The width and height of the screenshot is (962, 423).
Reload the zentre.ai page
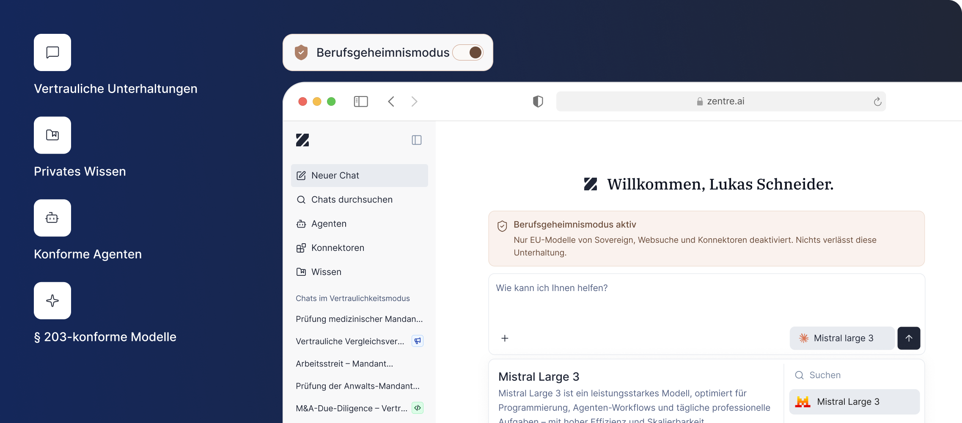(877, 102)
